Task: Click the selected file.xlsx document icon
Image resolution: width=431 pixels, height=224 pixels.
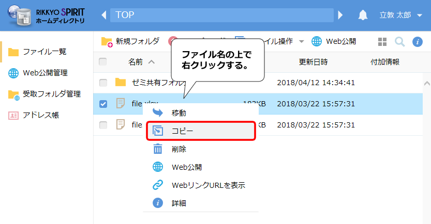Action: [121, 103]
